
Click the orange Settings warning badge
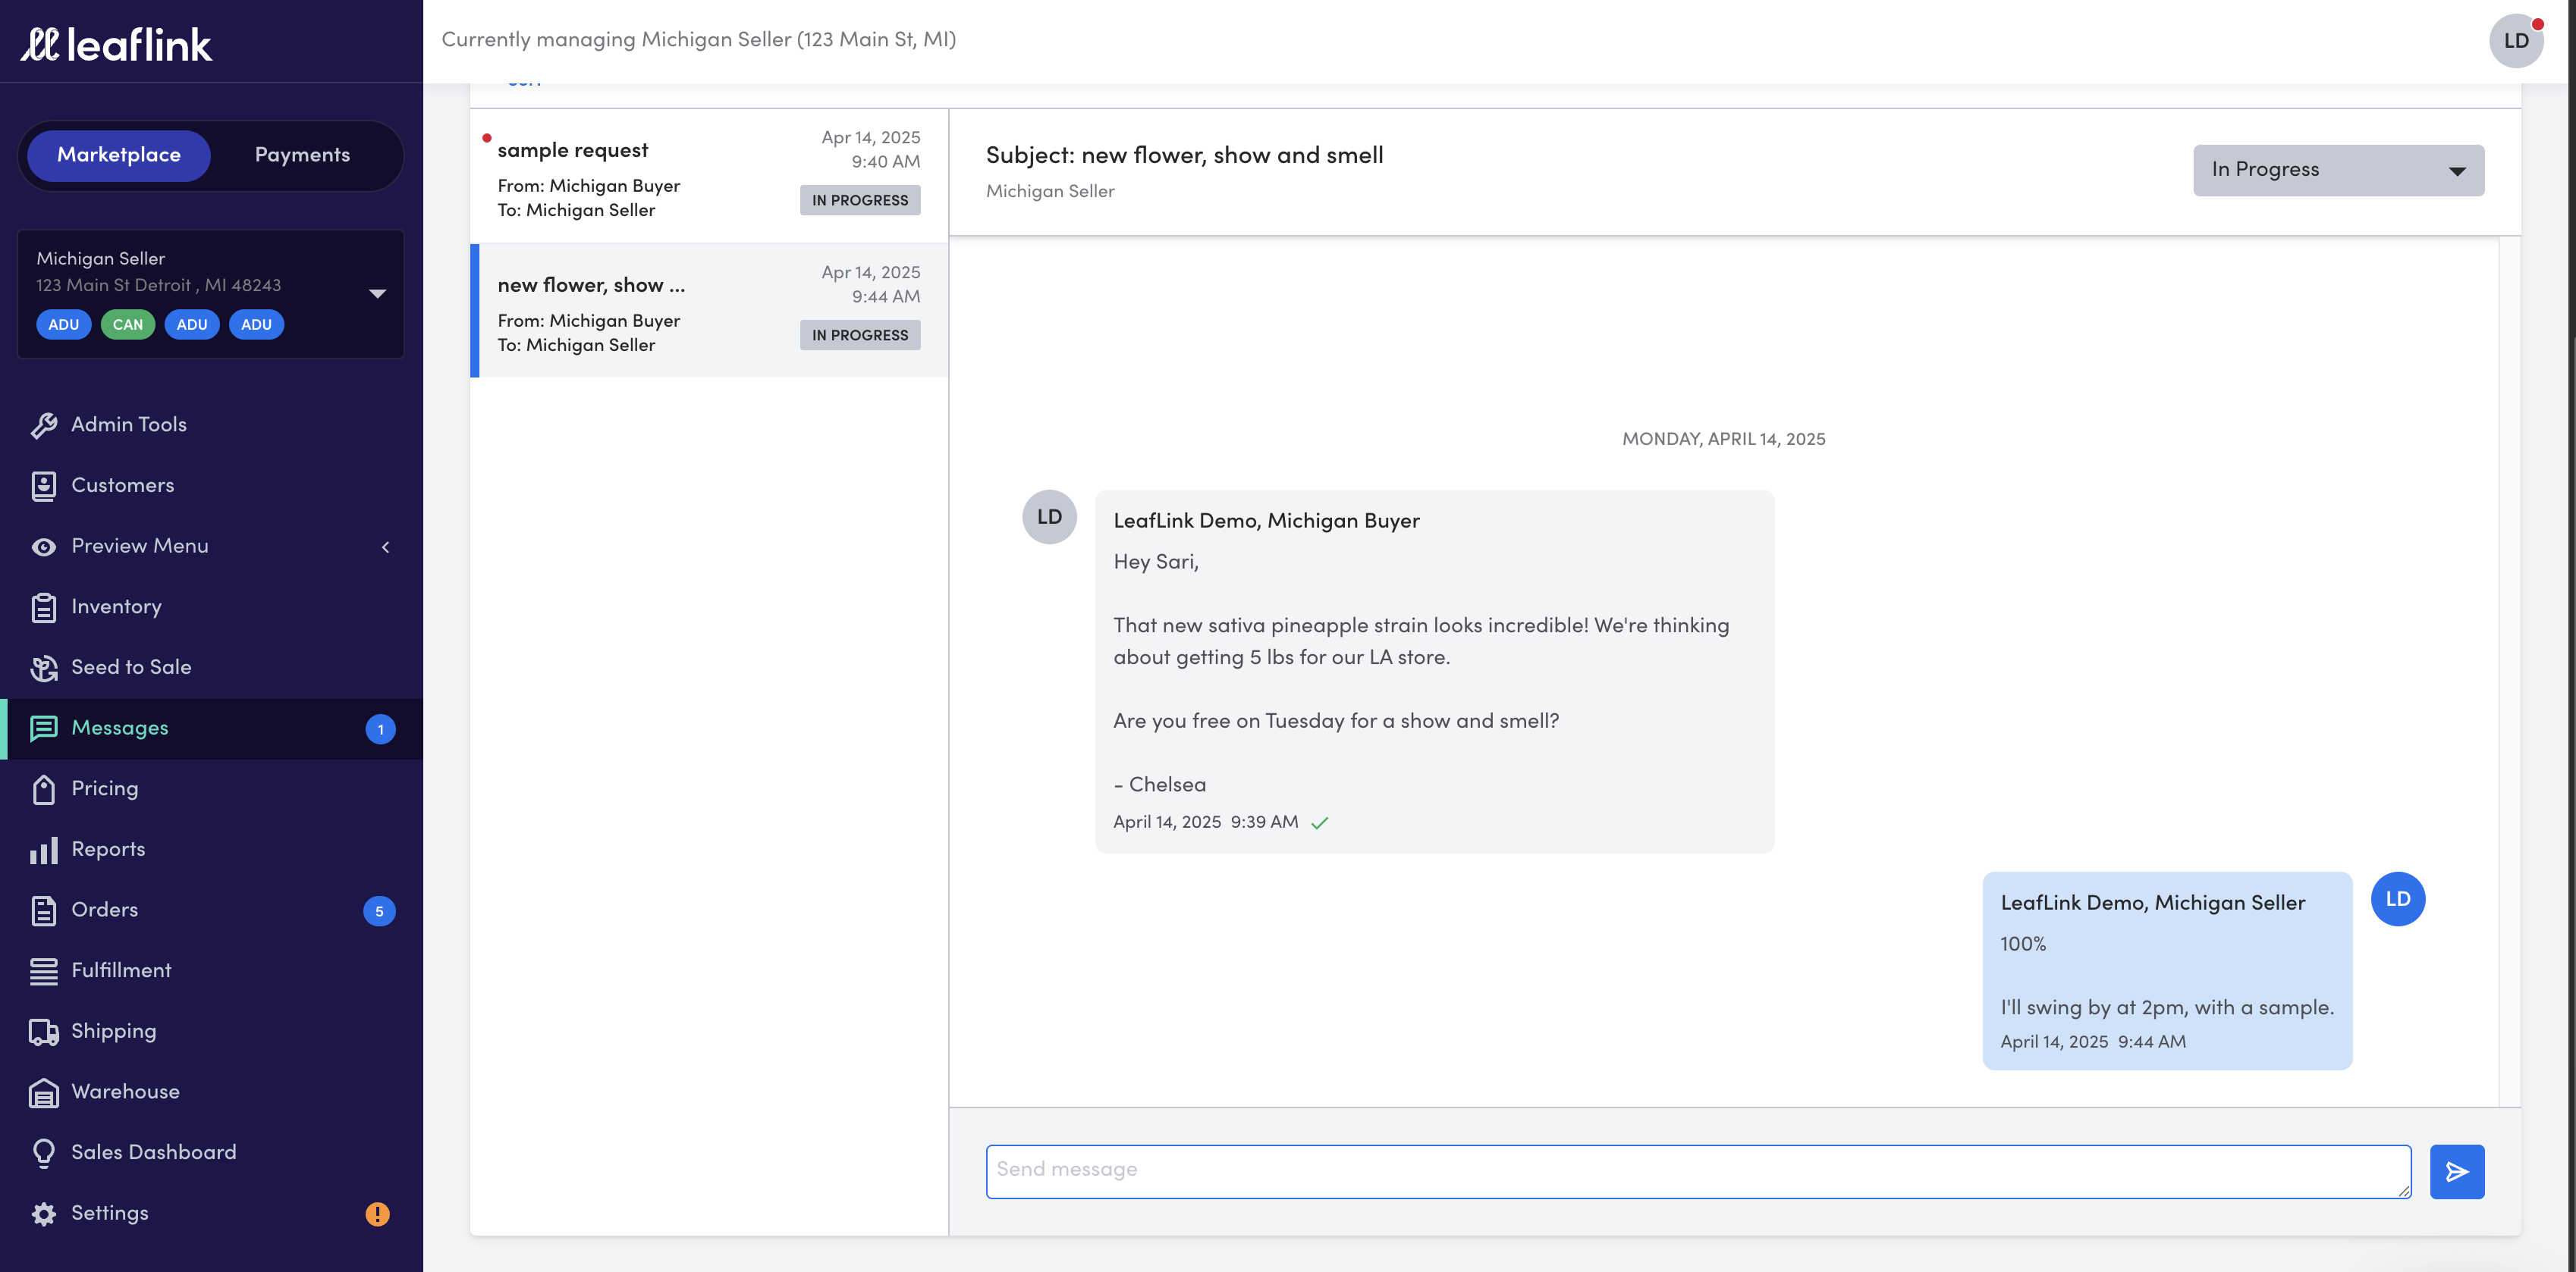377,1214
